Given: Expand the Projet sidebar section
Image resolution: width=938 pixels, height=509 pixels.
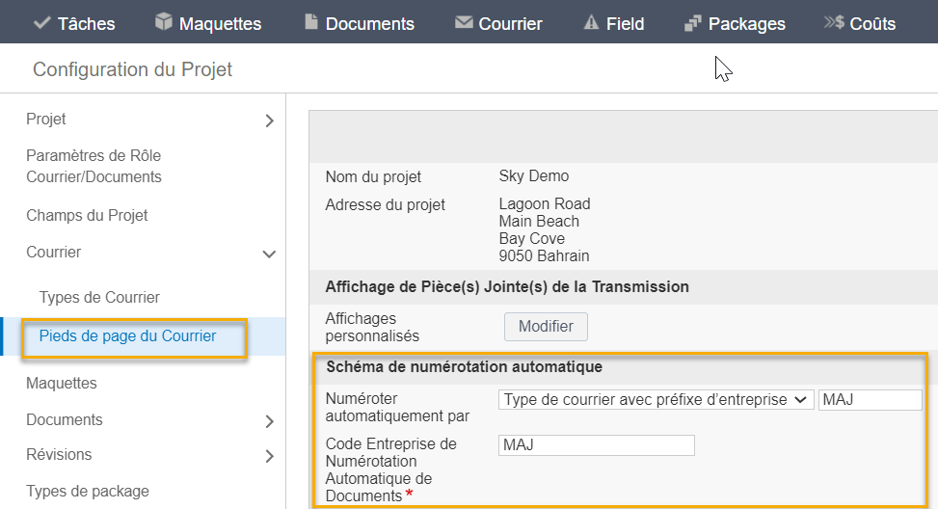Looking at the screenshot, I should [x=270, y=121].
